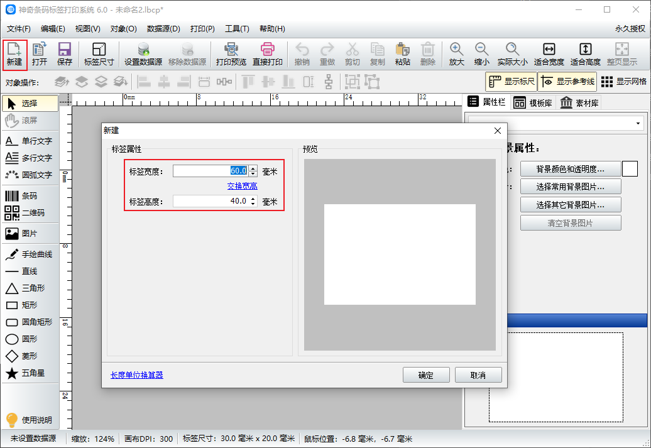Screen dimensions: 651x448
Task: Choose the 五角星 star shape tool
Action: point(30,373)
